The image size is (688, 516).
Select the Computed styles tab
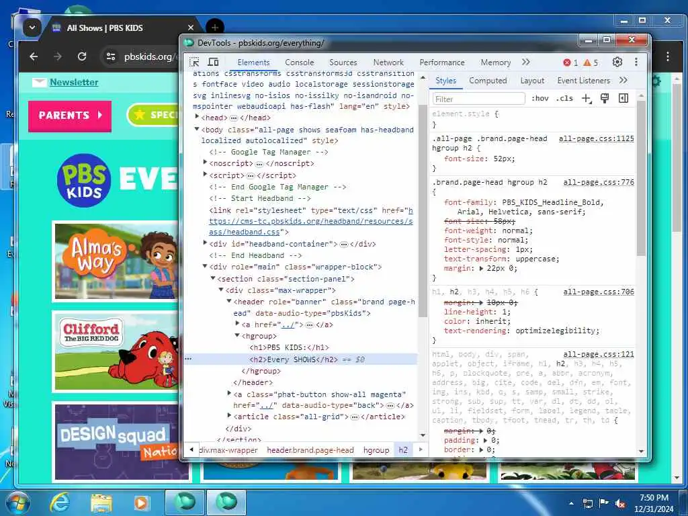pos(488,81)
